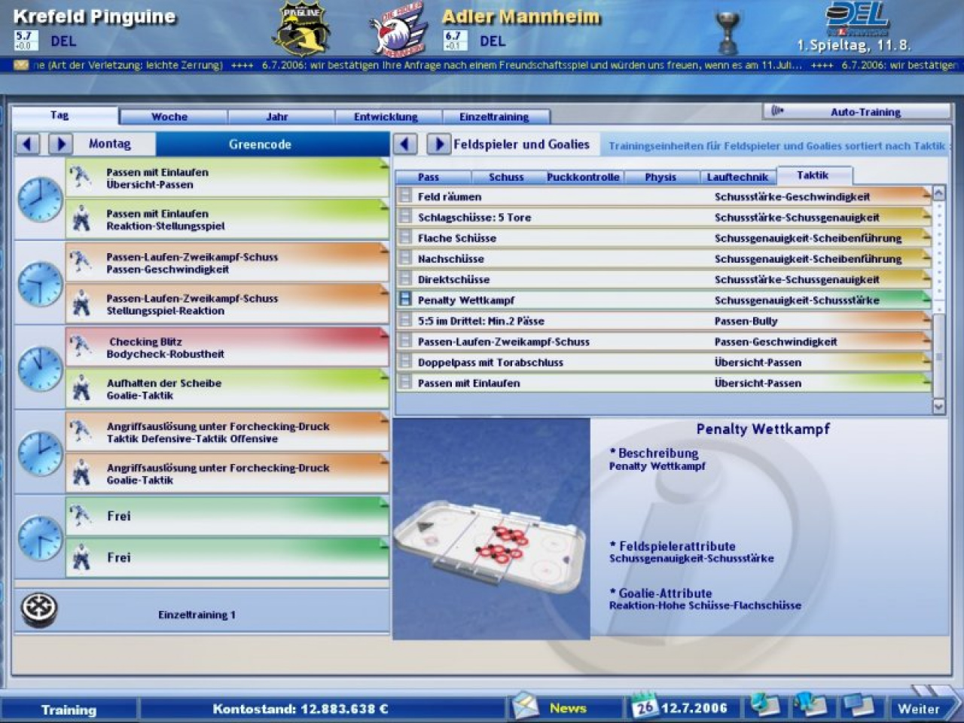The image size is (964, 723).
Task: Tick the checkbox for Schlagschüsse: 5 Tore
Action: click(405, 217)
